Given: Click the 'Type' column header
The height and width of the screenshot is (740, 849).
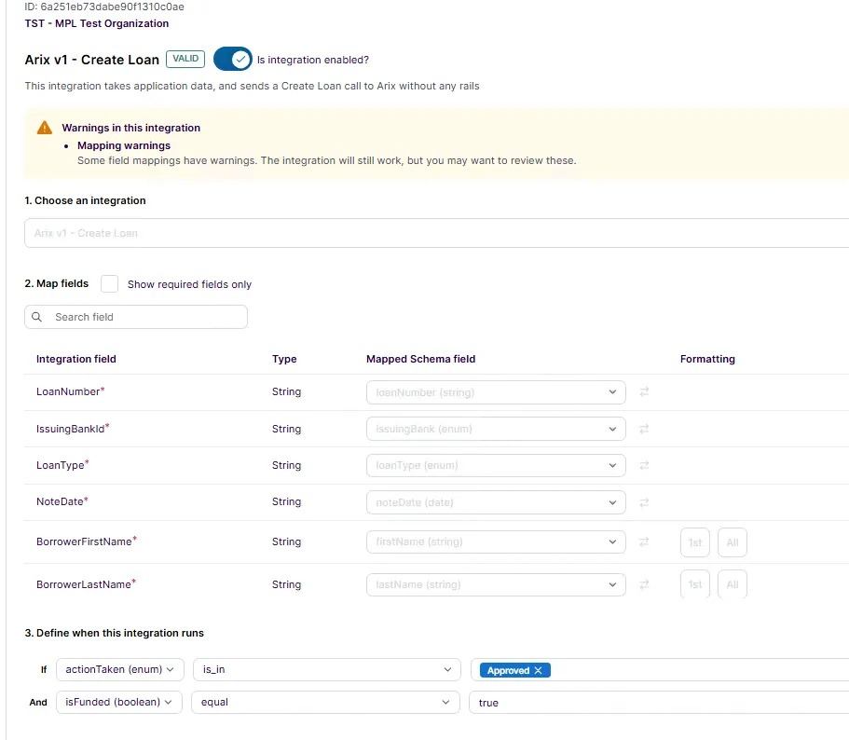Looking at the screenshot, I should click(284, 359).
